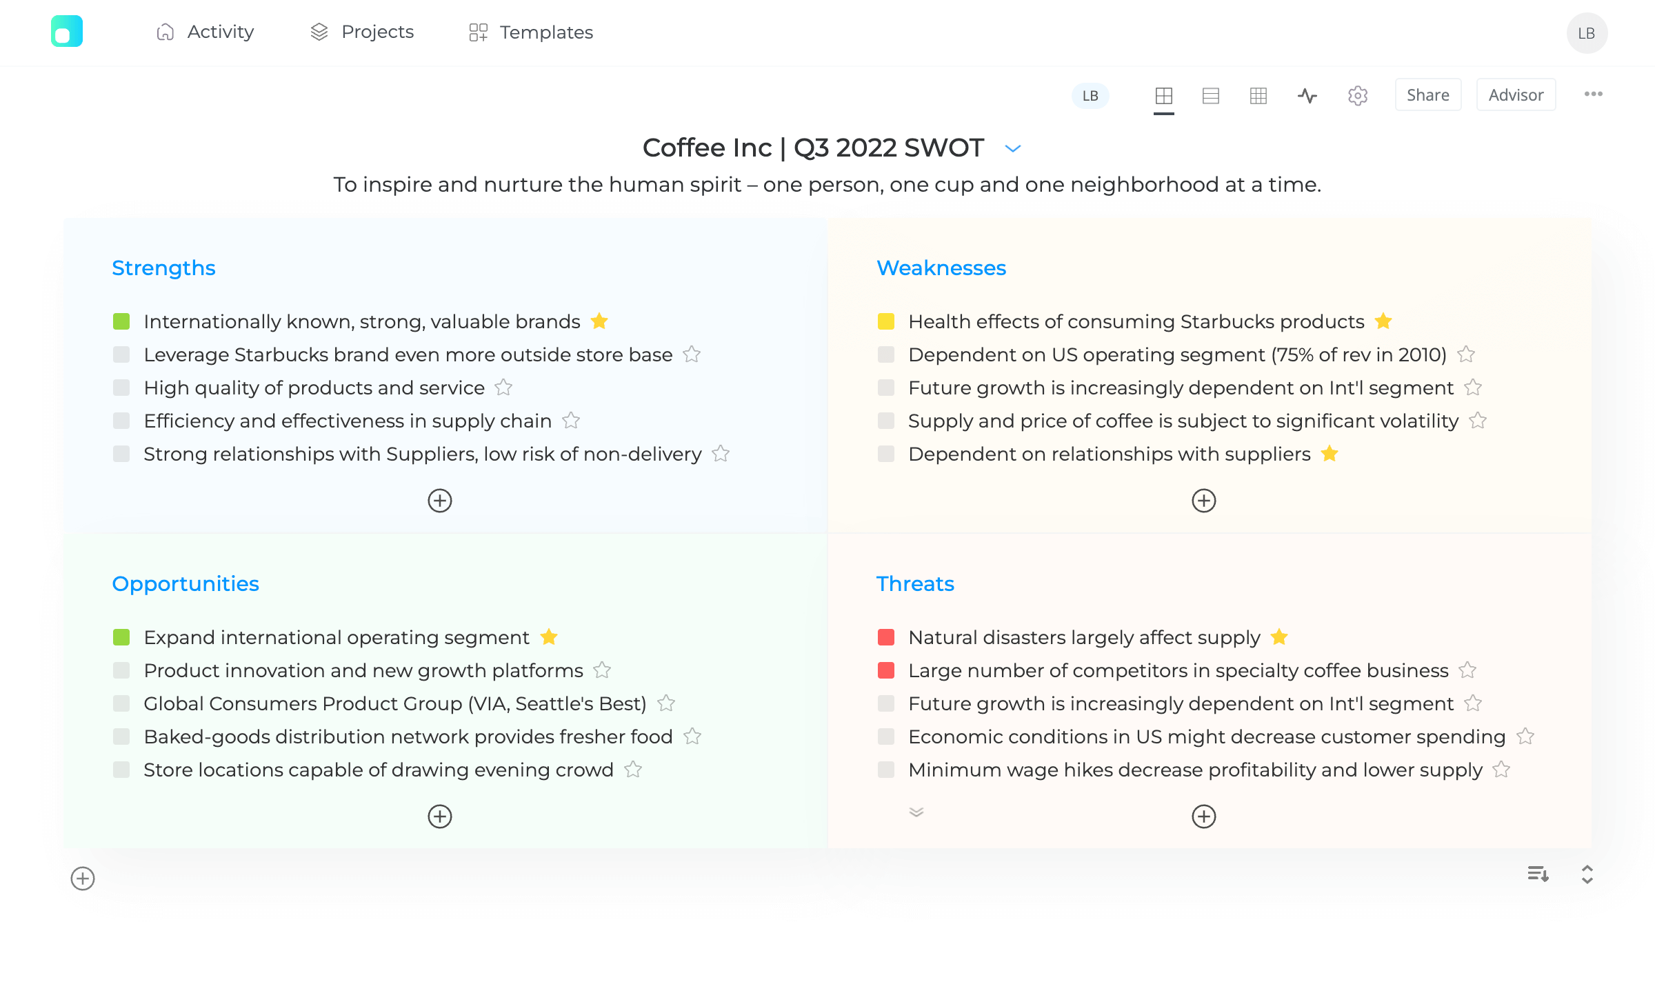Screen dimensions: 1655x982
Task: Click the add section plus below board
Action: click(x=83, y=879)
